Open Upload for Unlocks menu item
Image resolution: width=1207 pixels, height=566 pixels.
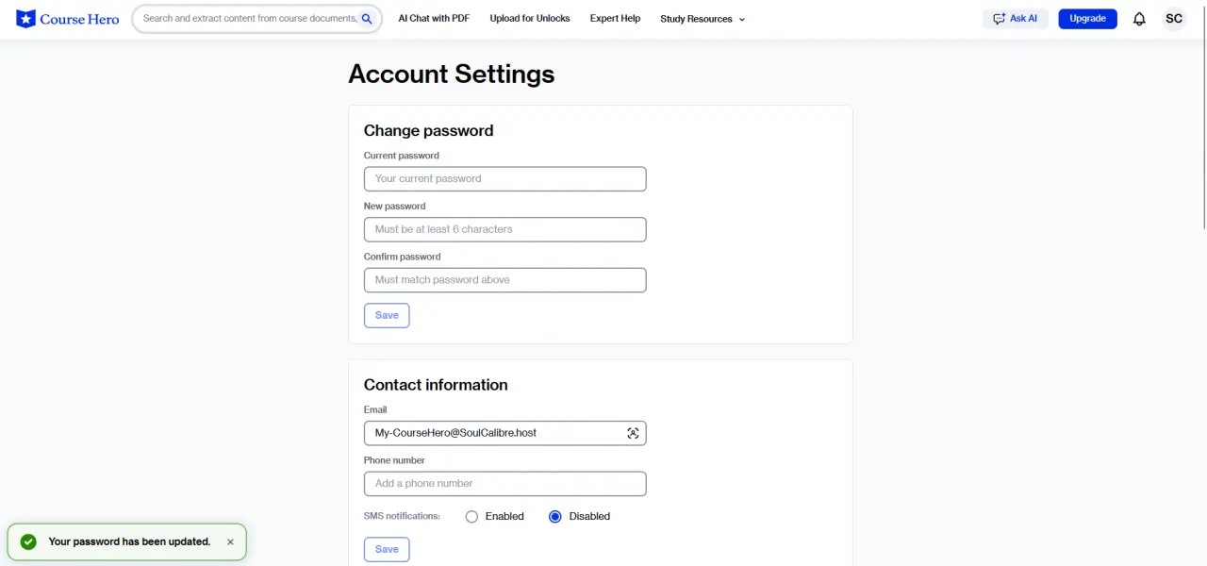click(530, 19)
